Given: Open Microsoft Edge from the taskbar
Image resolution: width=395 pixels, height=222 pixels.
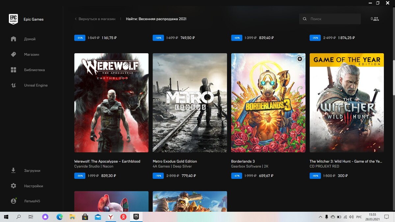Looking at the screenshot, I should pos(60,217).
